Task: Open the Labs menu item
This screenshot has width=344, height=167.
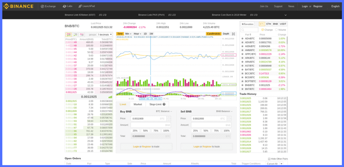Action: [x=67, y=6]
